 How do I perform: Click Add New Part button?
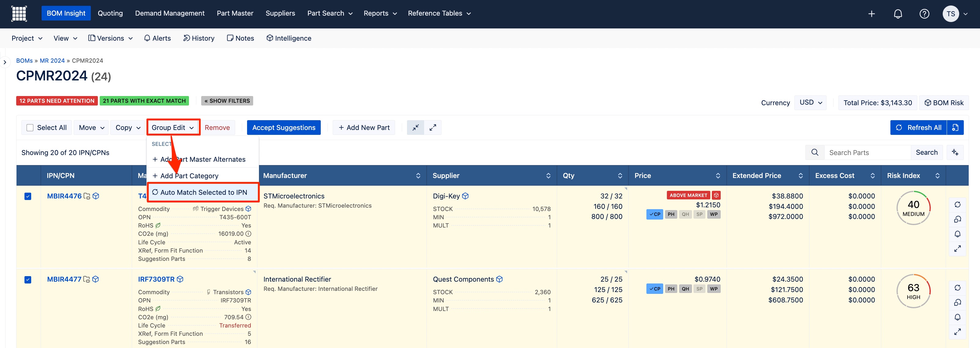364,128
